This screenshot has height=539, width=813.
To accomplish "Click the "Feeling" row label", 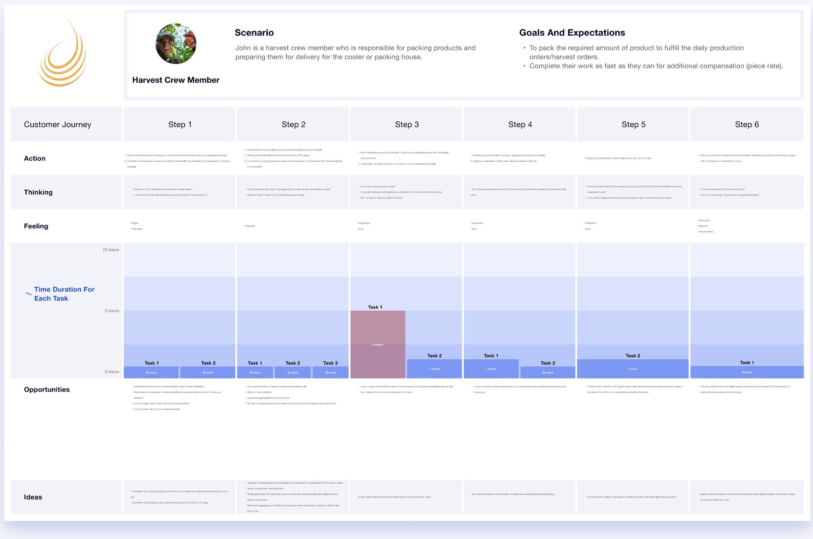I will tap(36, 226).
